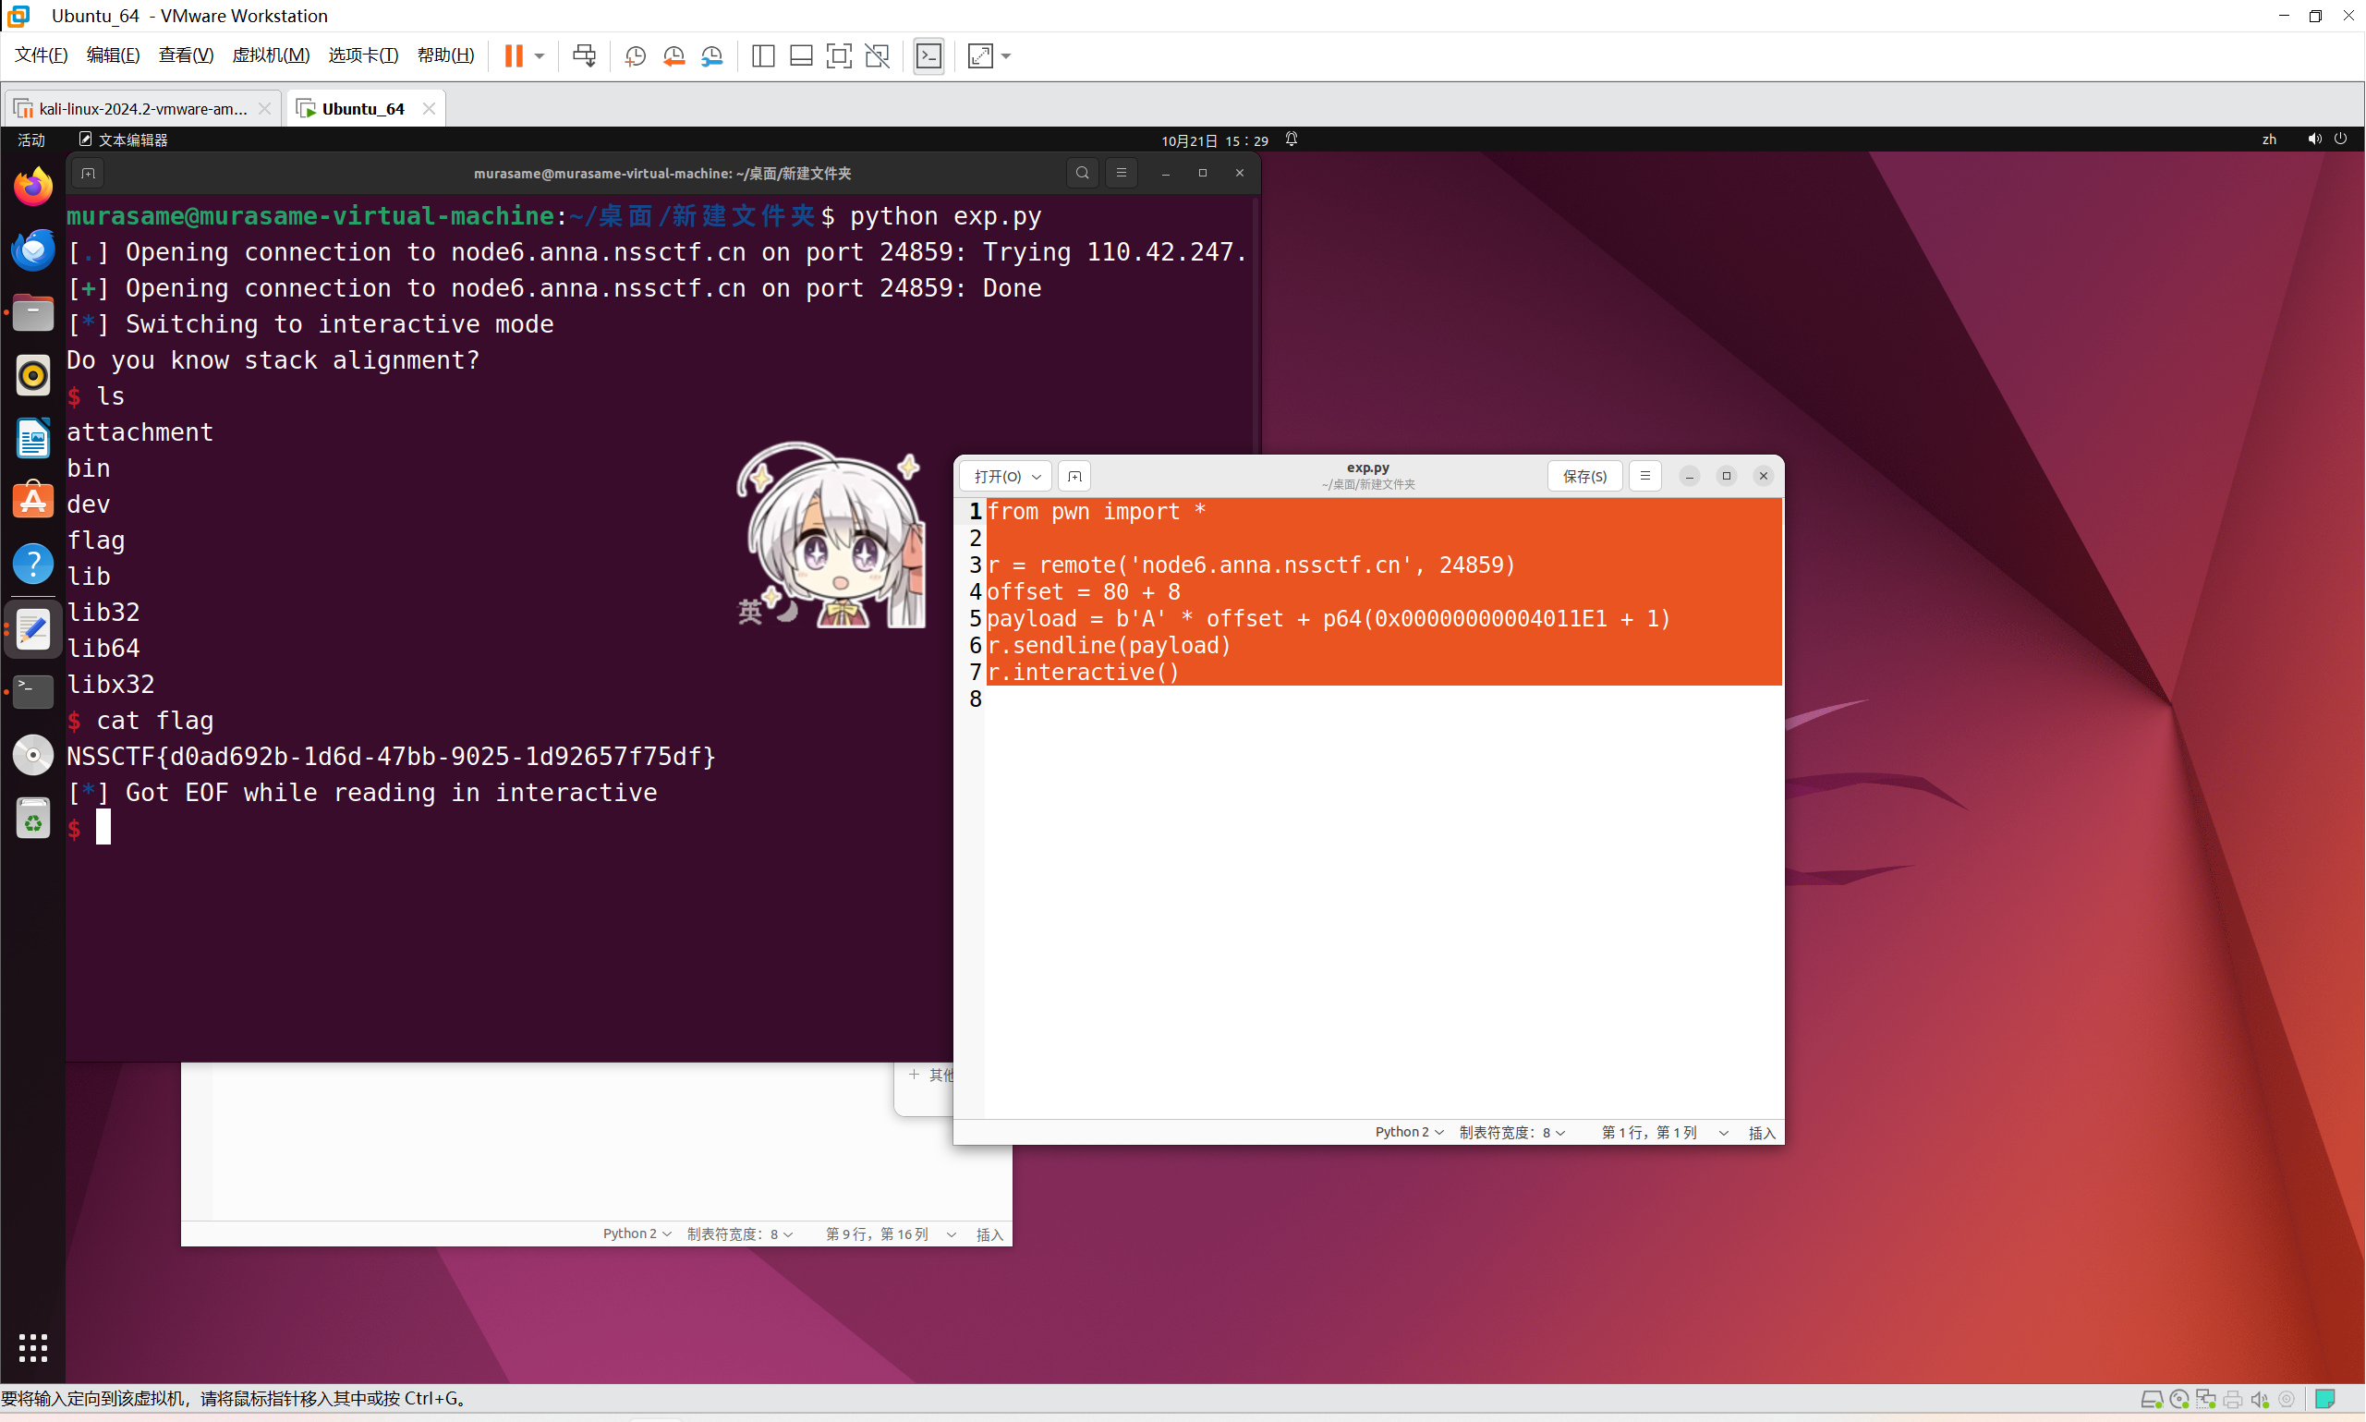Toggle the VMware library sidebar
Image resolution: width=2366 pixels, height=1422 pixels.
point(762,55)
